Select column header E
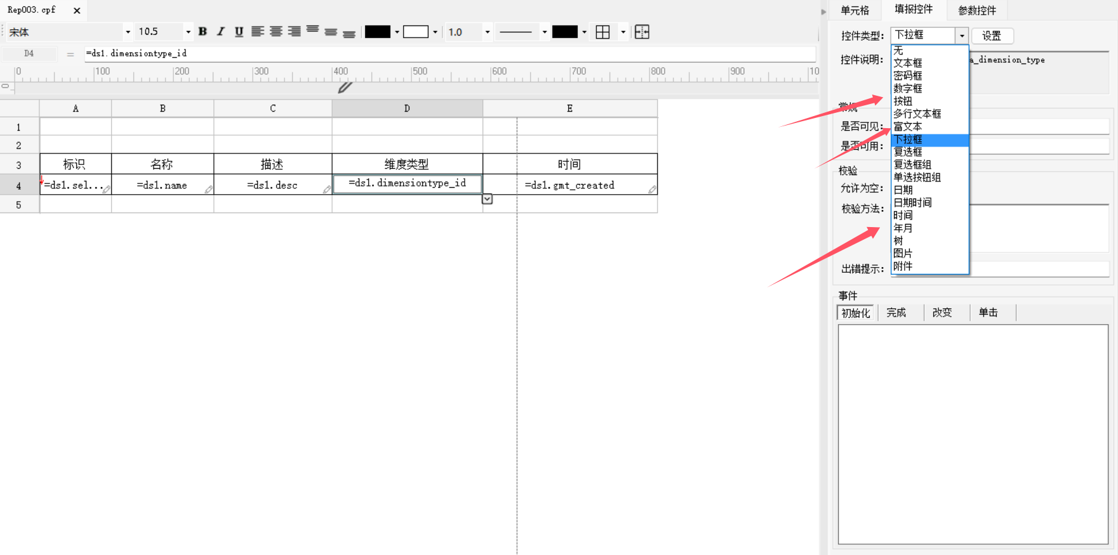 [569, 108]
